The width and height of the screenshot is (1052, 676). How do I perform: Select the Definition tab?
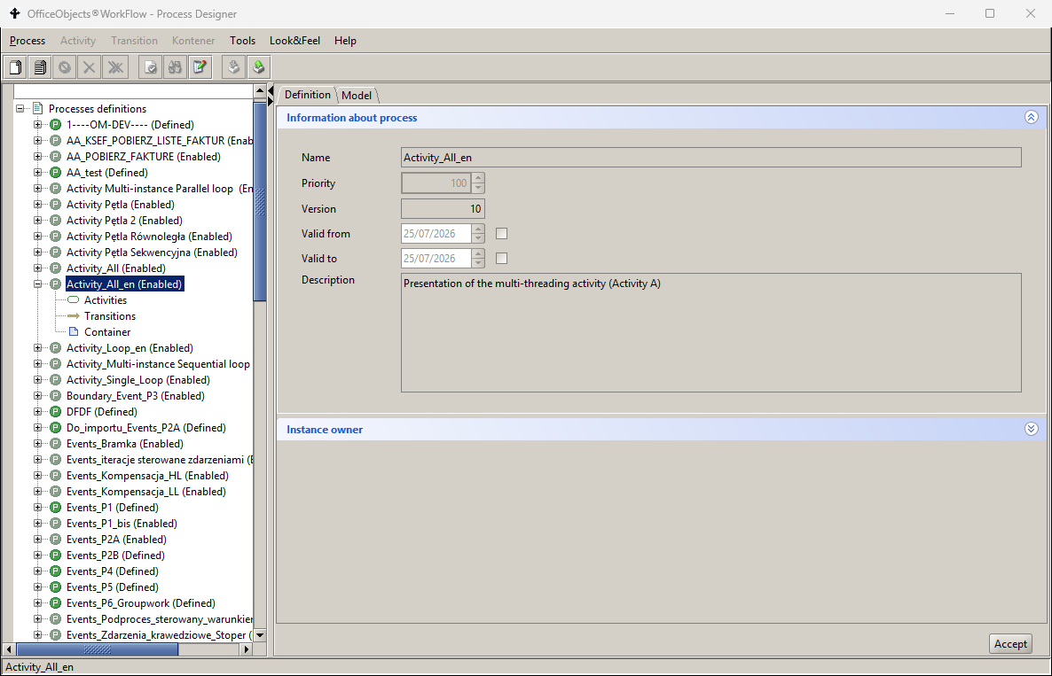click(307, 95)
